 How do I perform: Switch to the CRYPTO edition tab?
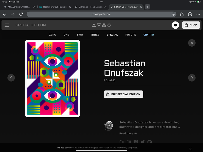pyautogui.click(x=149, y=35)
